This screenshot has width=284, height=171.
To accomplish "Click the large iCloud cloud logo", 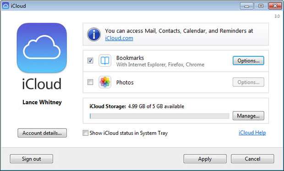I will (42, 48).
